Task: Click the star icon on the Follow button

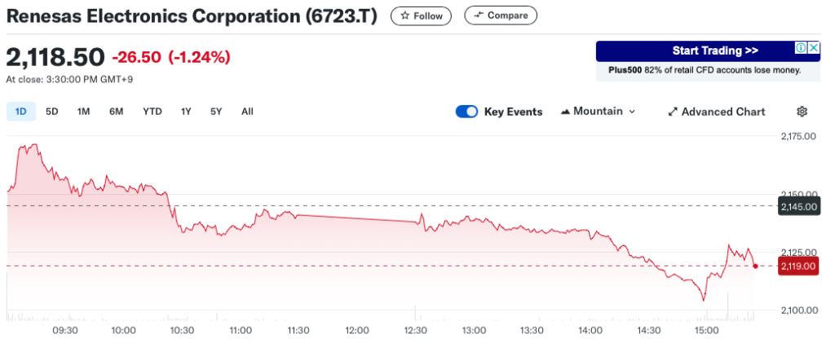Action: click(x=405, y=15)
